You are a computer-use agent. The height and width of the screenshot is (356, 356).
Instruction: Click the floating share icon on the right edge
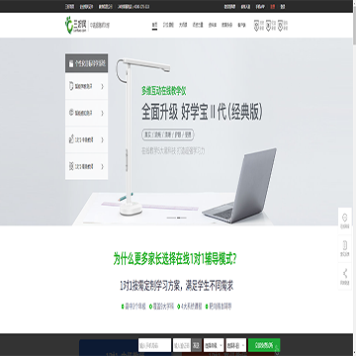click(345, 273)
